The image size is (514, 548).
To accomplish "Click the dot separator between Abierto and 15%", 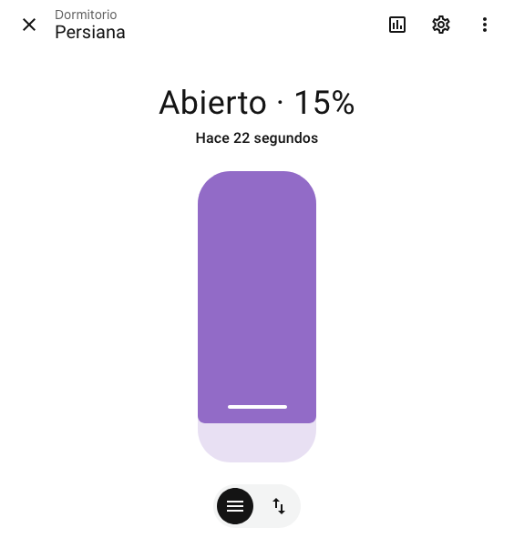I will pyautogui.click(x=280, y=102).
